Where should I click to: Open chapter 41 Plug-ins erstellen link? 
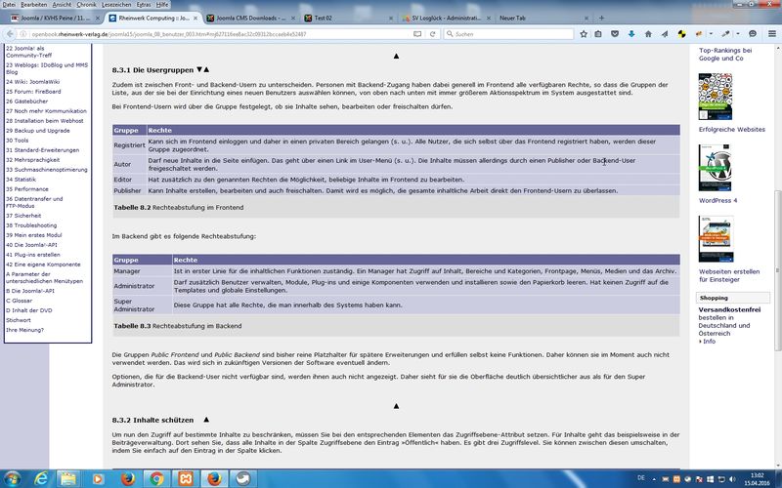tap(33, 255)
